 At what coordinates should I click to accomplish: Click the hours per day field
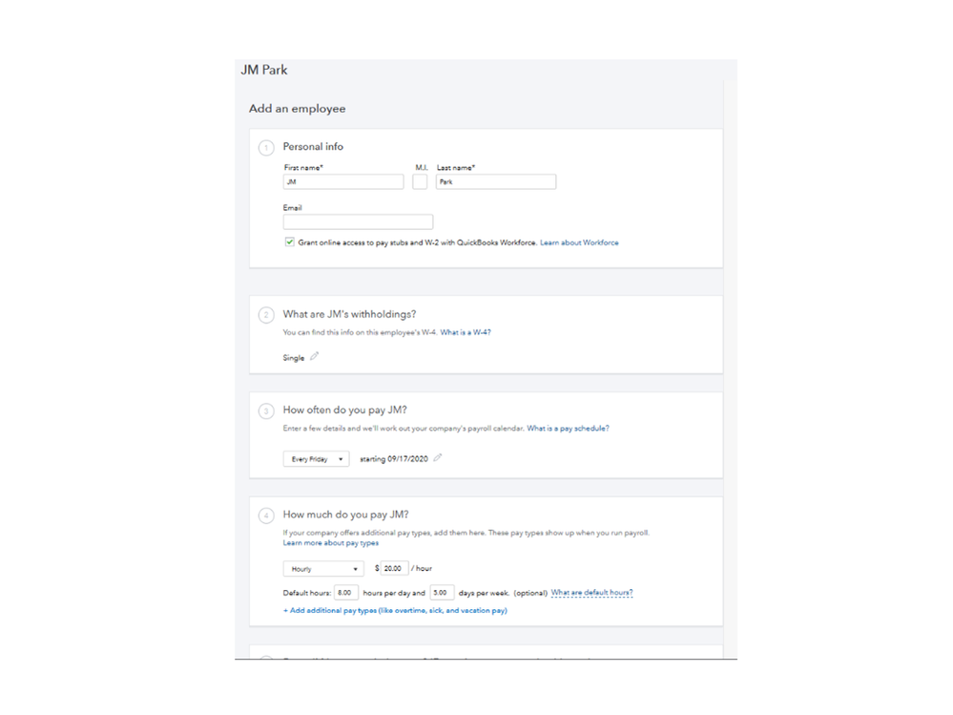pos(346,593)
